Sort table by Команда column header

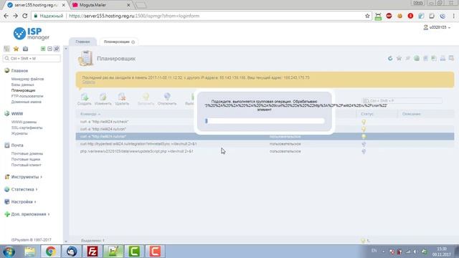coord(90,114)
